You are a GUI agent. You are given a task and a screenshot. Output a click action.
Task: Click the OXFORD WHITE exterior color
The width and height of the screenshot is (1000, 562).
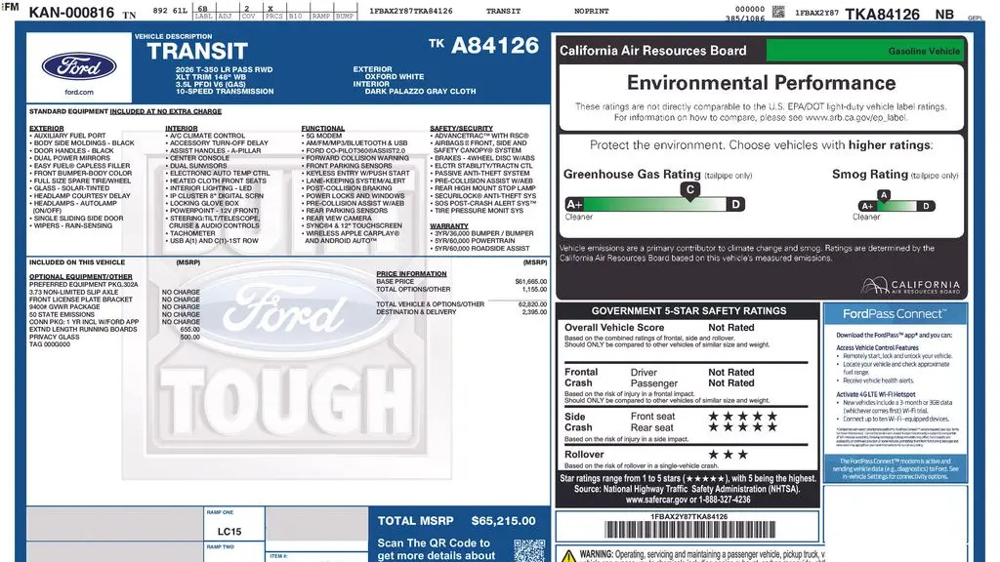coord(395,76)
